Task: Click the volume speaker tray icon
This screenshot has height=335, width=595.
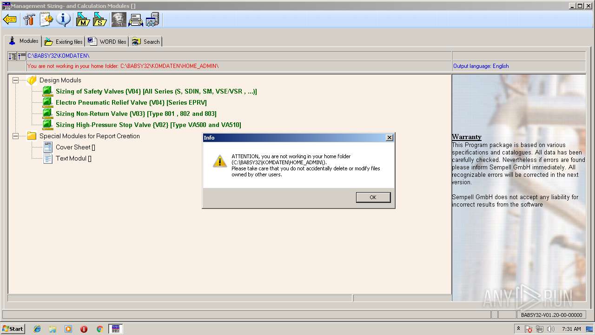Action: (550, 329)
